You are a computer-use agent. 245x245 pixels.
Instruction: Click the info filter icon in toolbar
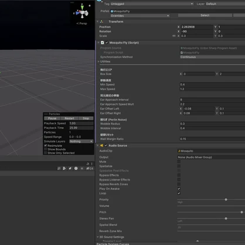[76, 168]
